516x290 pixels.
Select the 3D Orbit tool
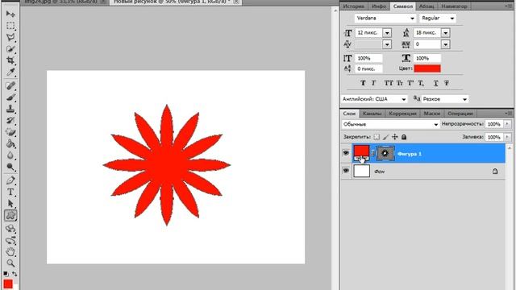click(10, 240)
